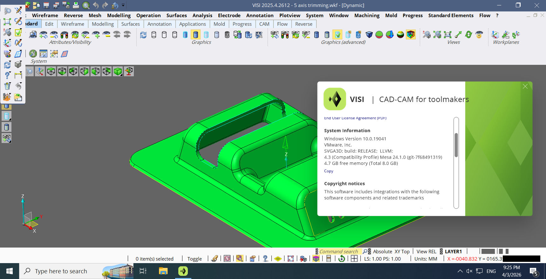Click the 1:1 zoom icon in Views
Image resolution: width=546 pixels, height=279 pixels.
(448, 35)
